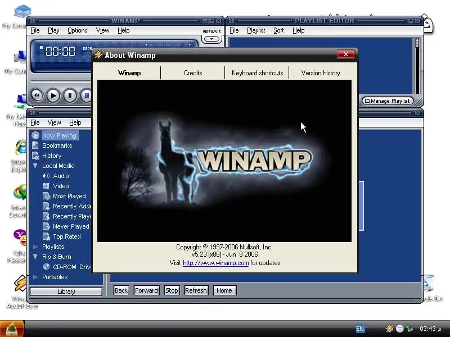Open Playlist Editor File menu
The image size is (450, 337).
point(234,30)
